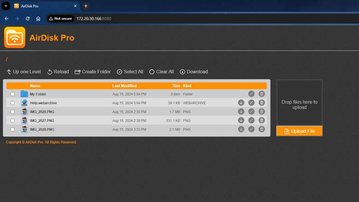Click the 39.1 KB size value
This screenshot has width=359, height=202.
tap(174, 103)
